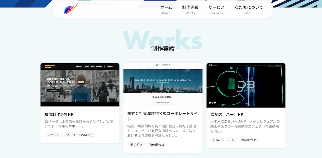Select 私たちについて About in the navbar
Viewport: 322px width, 158px height.
click(249, 10)
